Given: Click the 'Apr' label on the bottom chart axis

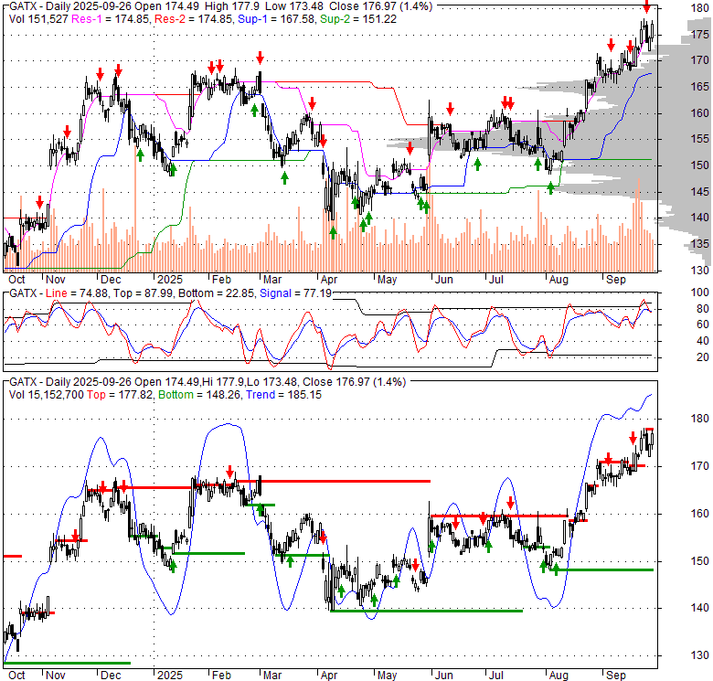Looking at the screenshot, I should (x=329, y=676).
